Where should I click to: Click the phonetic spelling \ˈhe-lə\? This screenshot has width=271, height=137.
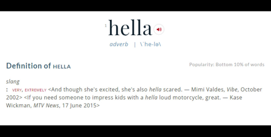pos(151,44)
